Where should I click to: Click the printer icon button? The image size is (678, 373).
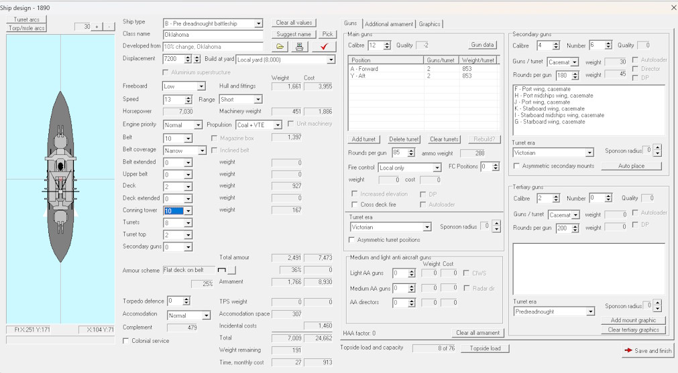coord(299,46)
